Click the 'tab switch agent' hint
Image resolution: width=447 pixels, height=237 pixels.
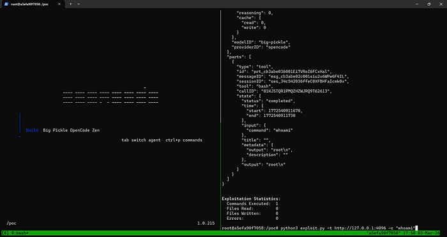(141, 140)
